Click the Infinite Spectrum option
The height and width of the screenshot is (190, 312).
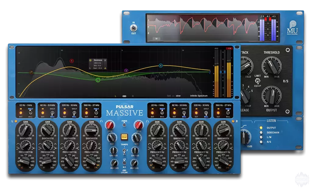pyautogui.click(x=199, y=96)
